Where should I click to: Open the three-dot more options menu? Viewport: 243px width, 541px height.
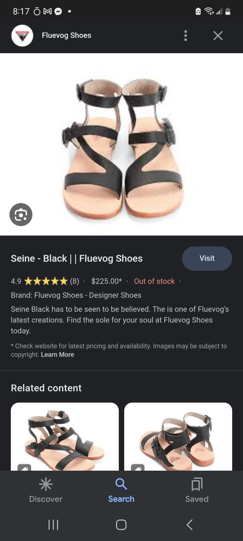pos(185,36)
